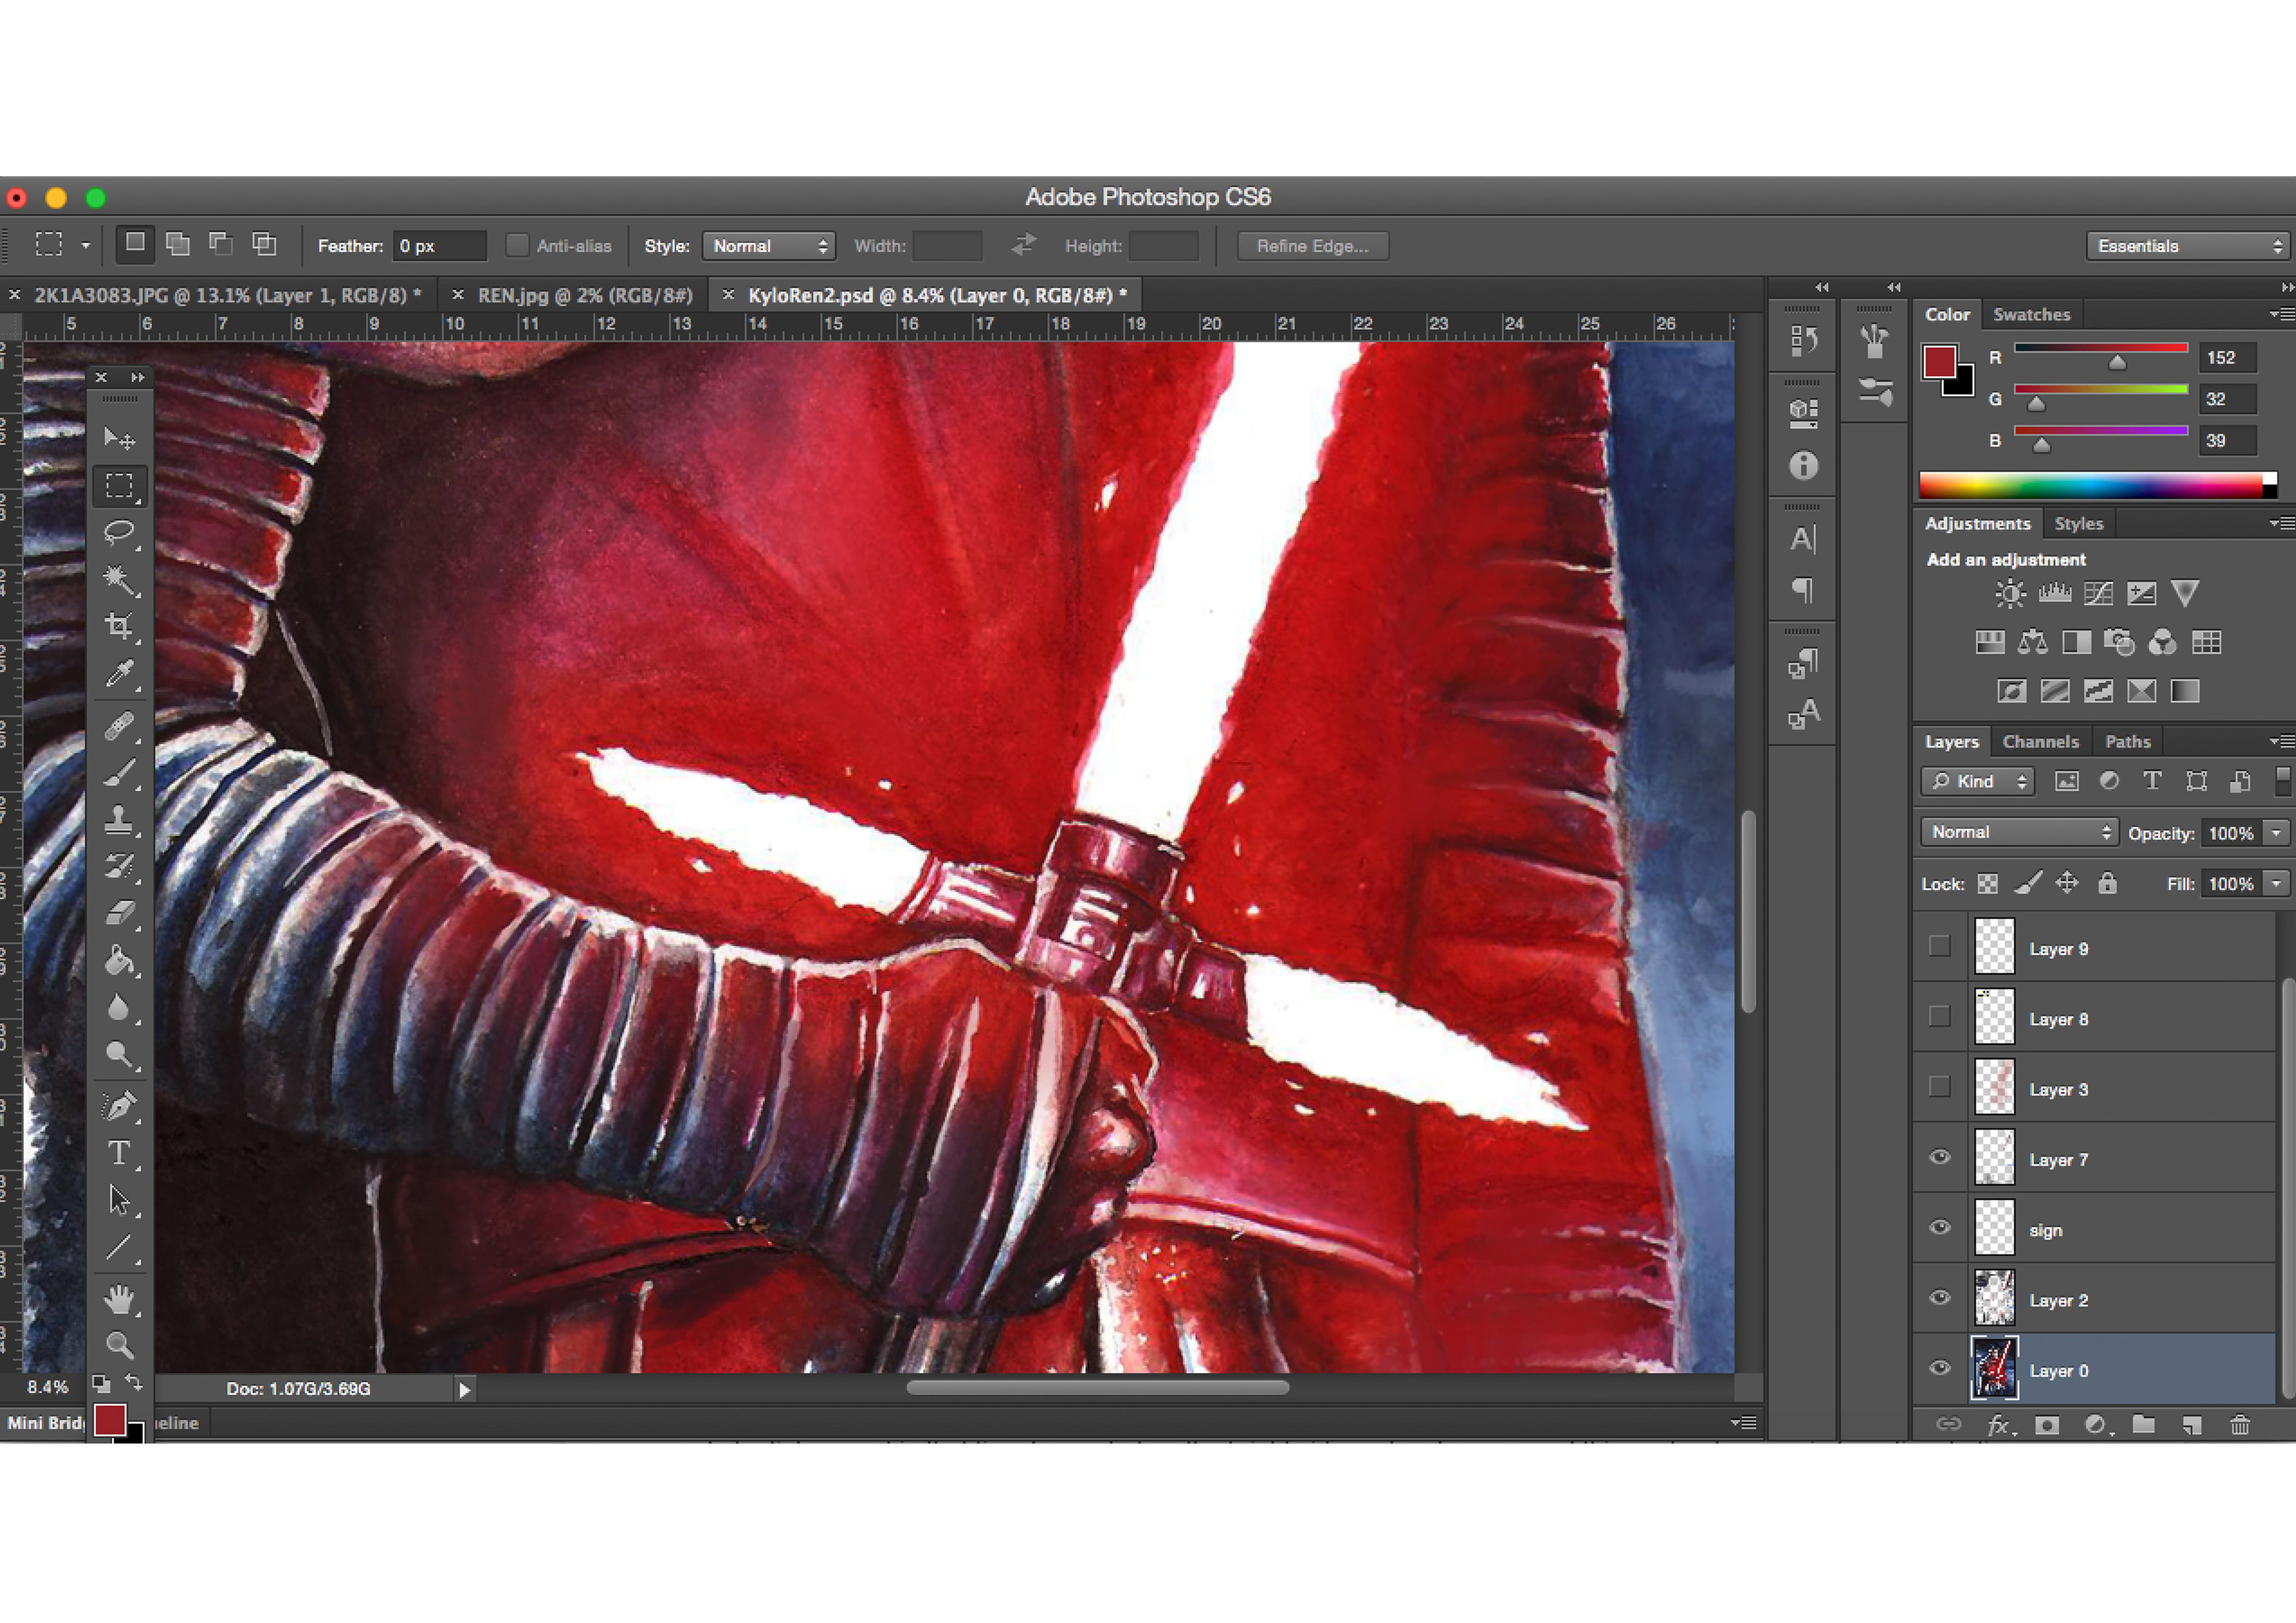Image resolution: width=2296 pixels, height=1623 pixels.
Task: Open the Info panel icon
Action: click(1803, 466)
